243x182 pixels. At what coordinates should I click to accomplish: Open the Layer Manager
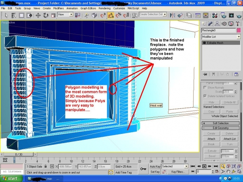point(189,15)
